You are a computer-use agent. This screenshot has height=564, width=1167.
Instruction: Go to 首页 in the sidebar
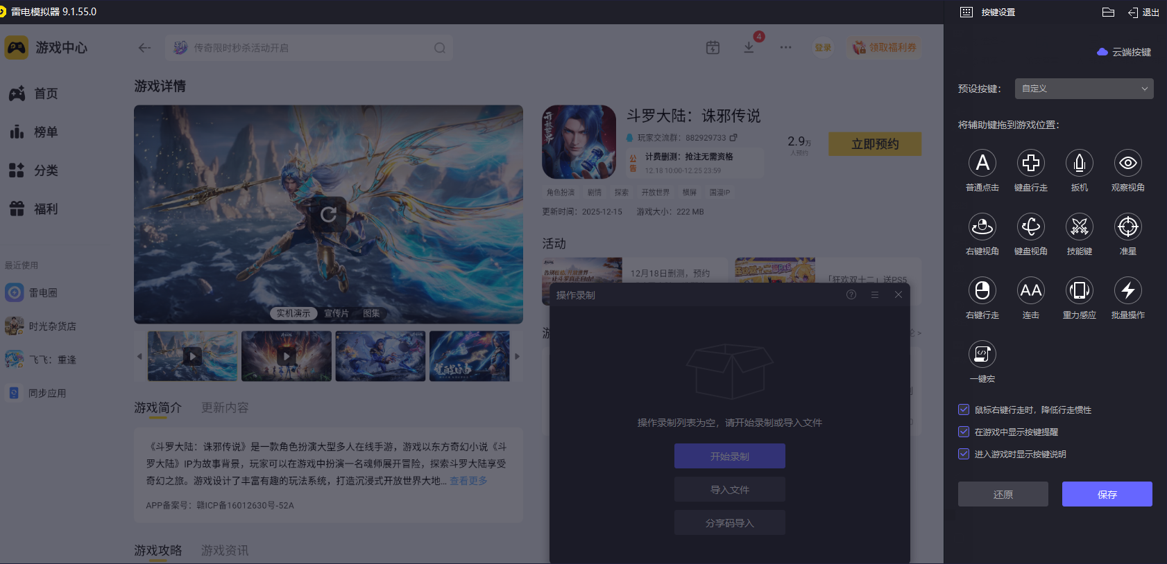click(33, 94)
